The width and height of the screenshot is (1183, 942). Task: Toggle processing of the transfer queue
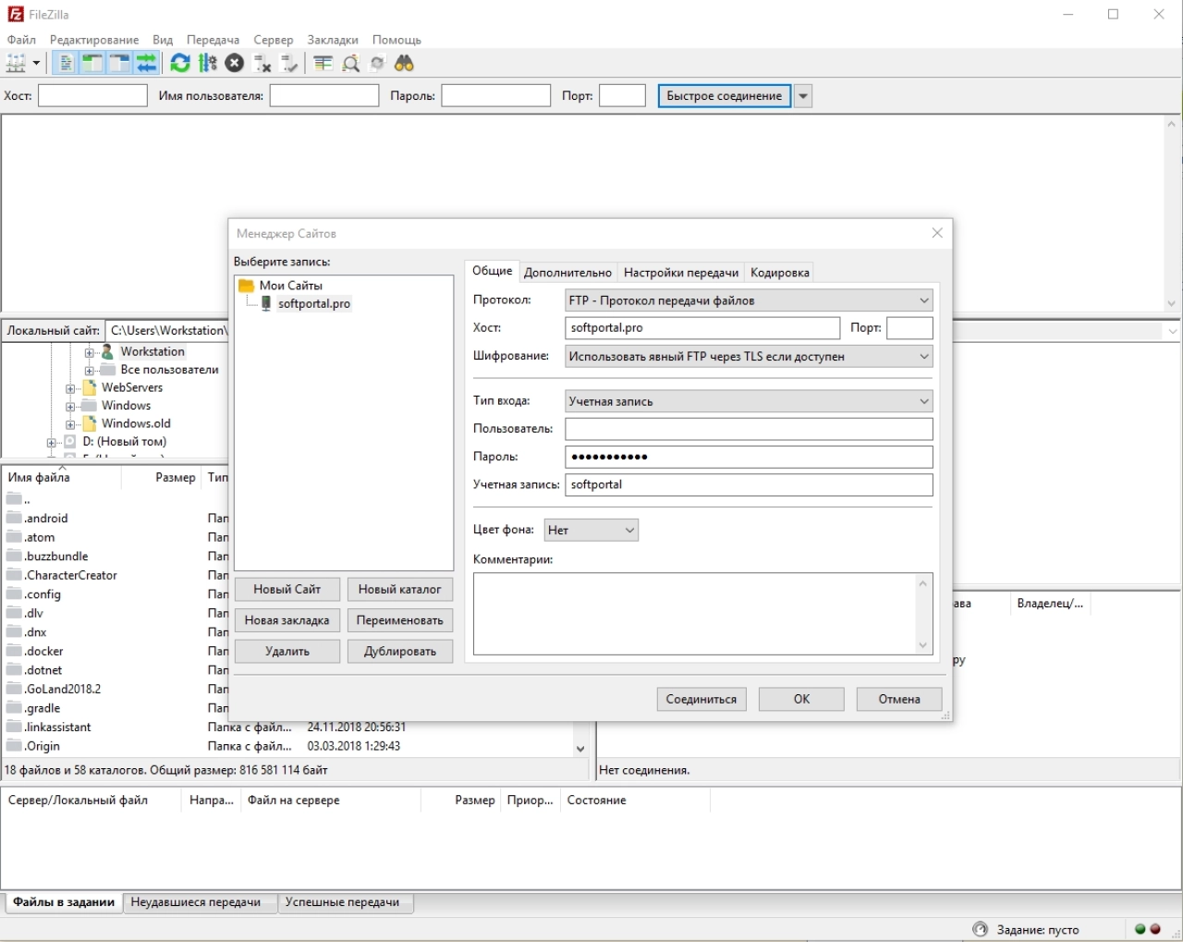[208, 63]
